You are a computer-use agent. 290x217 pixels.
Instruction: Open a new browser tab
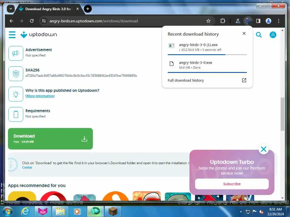(88, 9)
